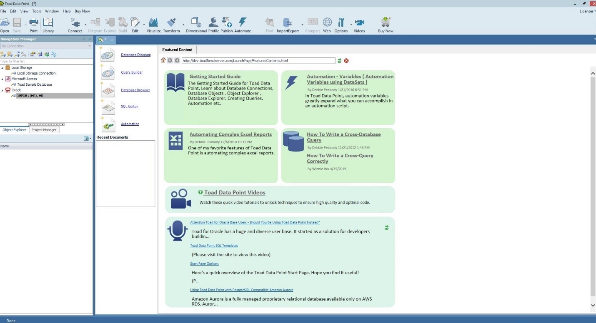
Task: Click the Options tools icon
Action: (341, 22)
